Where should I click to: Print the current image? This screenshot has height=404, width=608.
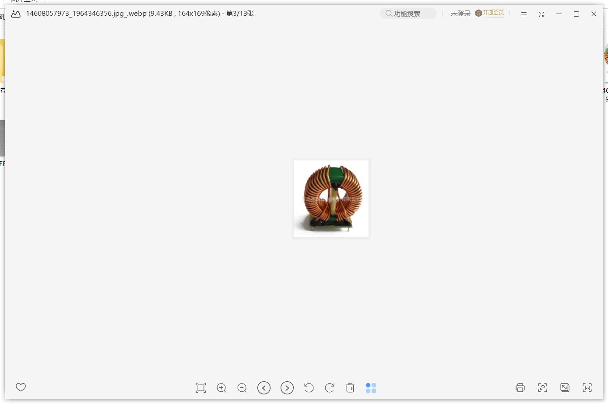pyautogui.click(x=520, y=387)
